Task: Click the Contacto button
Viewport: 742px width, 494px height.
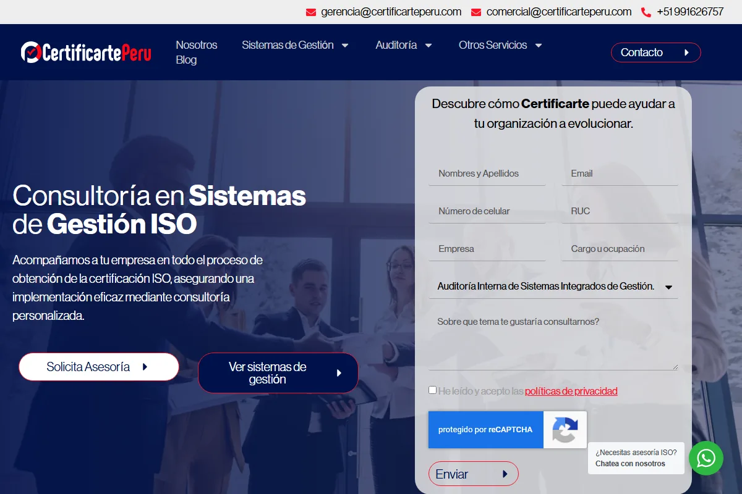Action: tap(656, 52)
